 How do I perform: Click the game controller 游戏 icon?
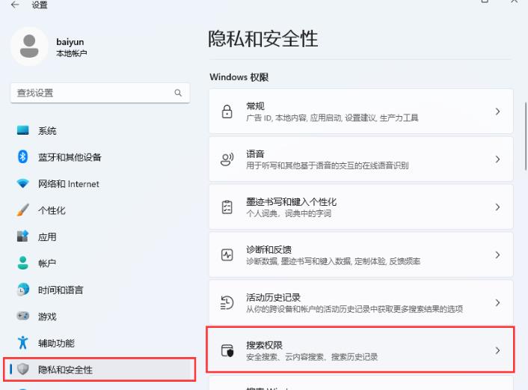click(23, 316)
